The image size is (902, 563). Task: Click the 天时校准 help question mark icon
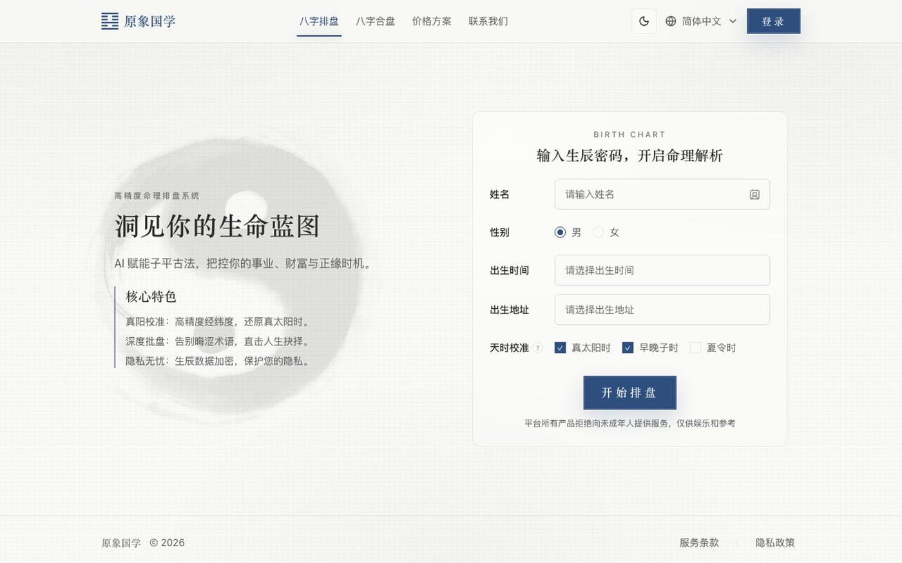tap(538, 348)
